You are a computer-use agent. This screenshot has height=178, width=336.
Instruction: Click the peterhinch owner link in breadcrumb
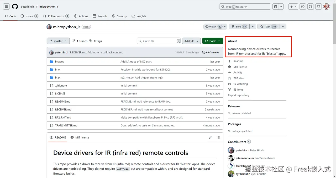pyautogui.click(x=27, y=7)
